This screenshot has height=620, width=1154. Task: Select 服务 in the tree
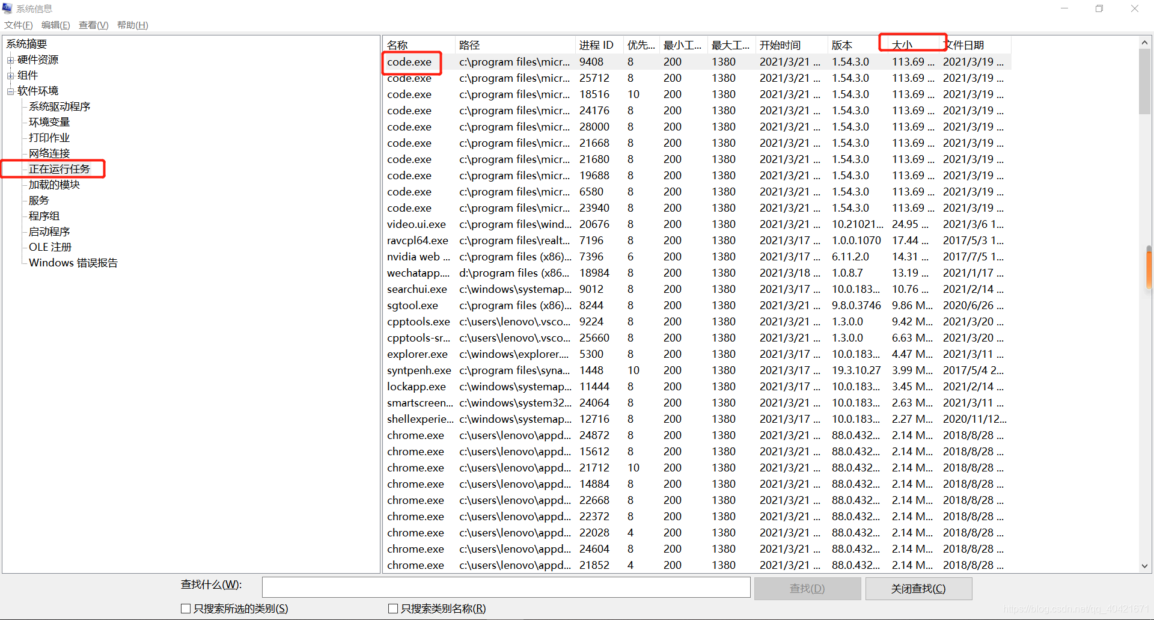[38, 200]
